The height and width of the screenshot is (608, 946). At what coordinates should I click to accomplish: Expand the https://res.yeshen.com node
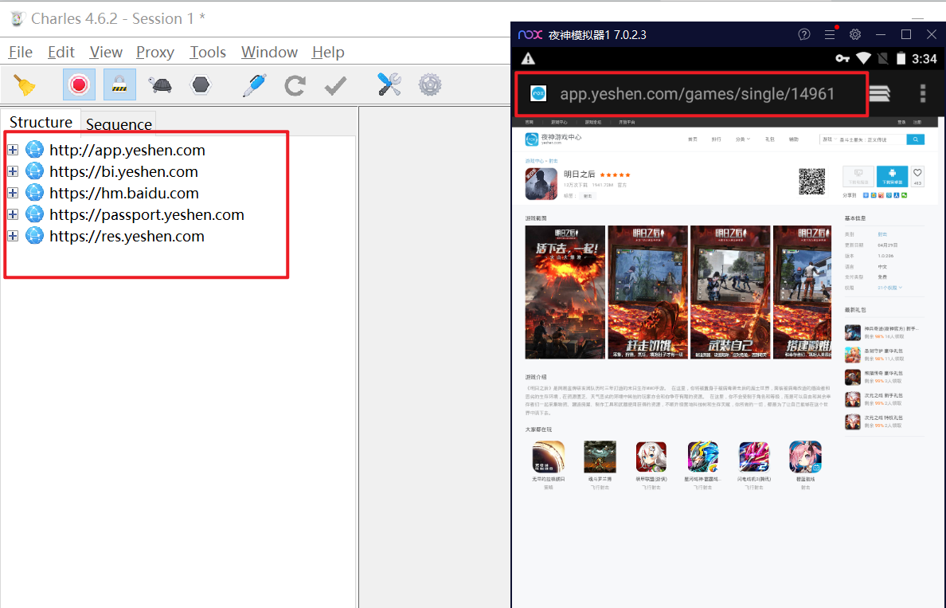click(x=13, y=236)
